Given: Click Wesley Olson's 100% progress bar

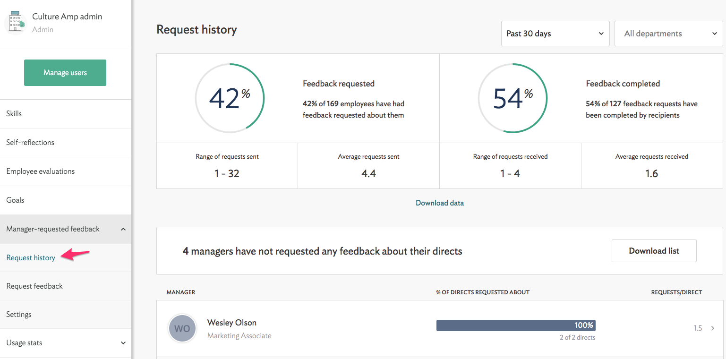Looking at the screenshot, I should tap(515, 325).
